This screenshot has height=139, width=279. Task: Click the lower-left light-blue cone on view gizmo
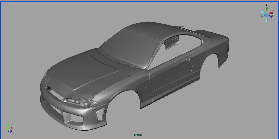coord(263,16)
